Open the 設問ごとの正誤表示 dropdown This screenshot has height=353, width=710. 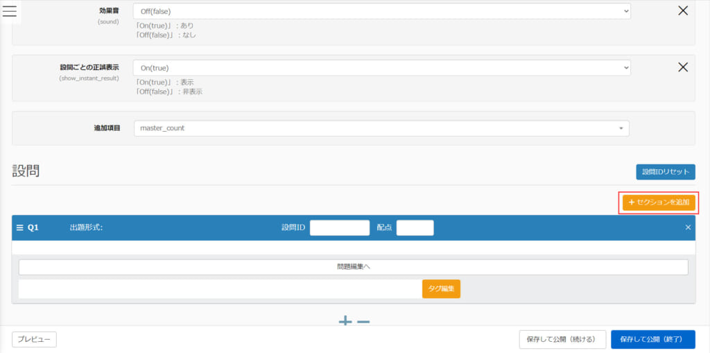pos(381,68)
